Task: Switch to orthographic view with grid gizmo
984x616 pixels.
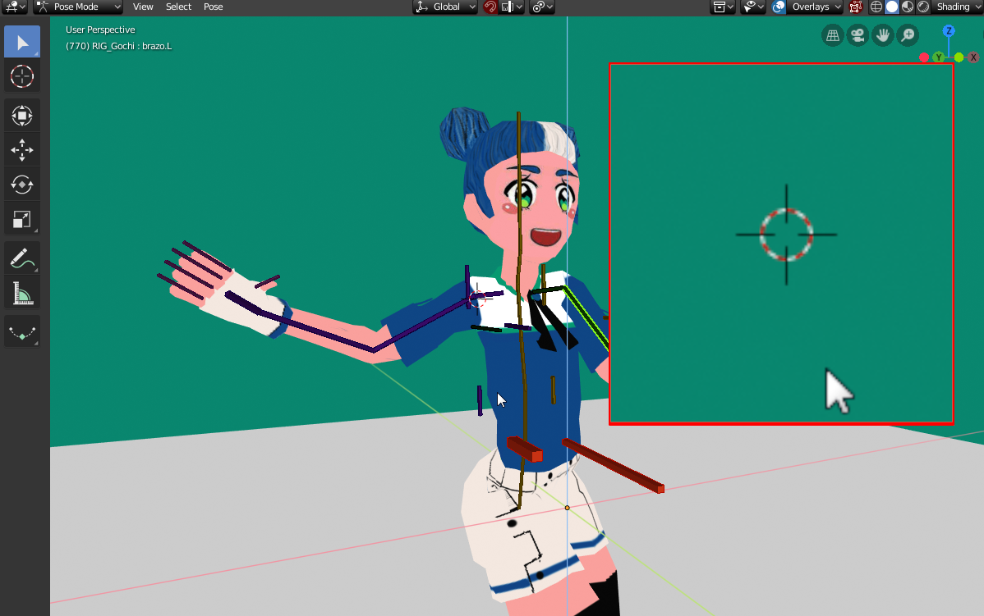Action: coord(833,36)
